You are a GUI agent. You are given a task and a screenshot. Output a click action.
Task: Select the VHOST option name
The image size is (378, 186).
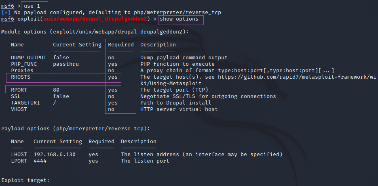click(x=19, y=109)
